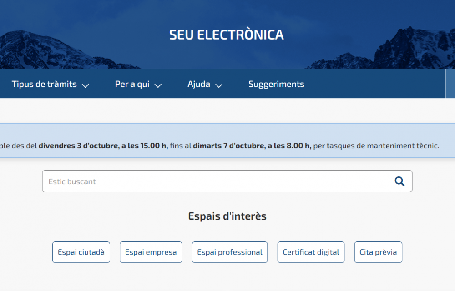
Task: Open the Per a qui menu label
Action: pos(132,84)
